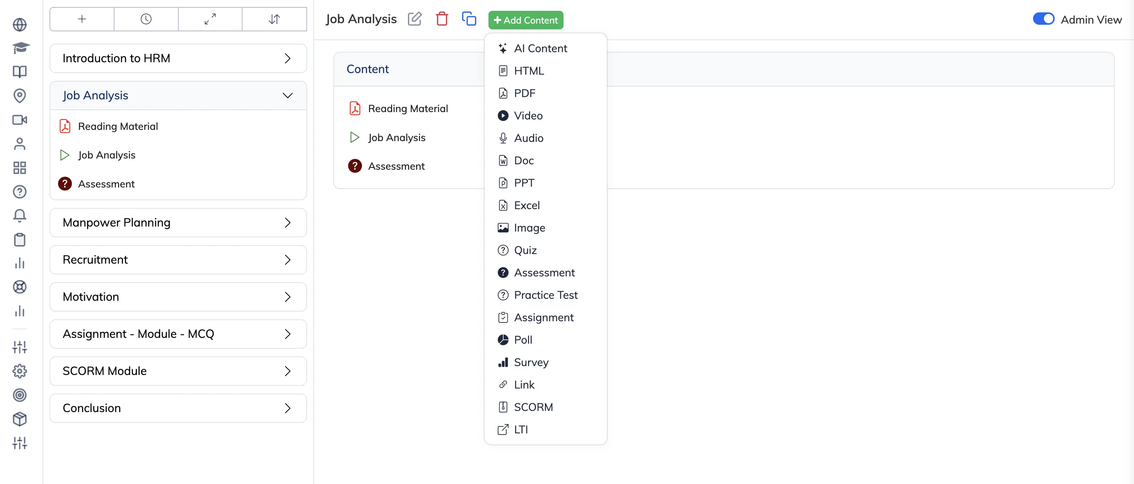Open Assessment item in the left tree
The image size is (1134, 484).
(96, 184)
